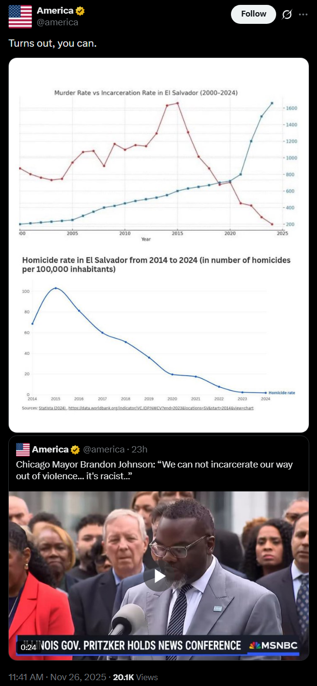
Task: Play the quoted news conference video
Action: click(158, 576)
